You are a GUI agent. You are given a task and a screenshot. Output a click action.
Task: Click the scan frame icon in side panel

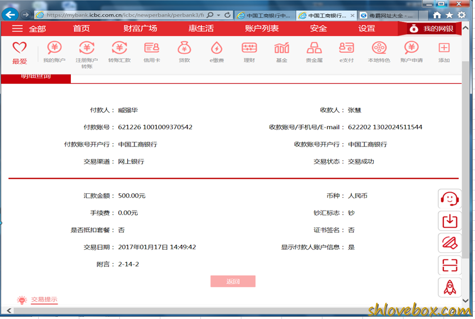pyautogui.click(x=450, y=265)
